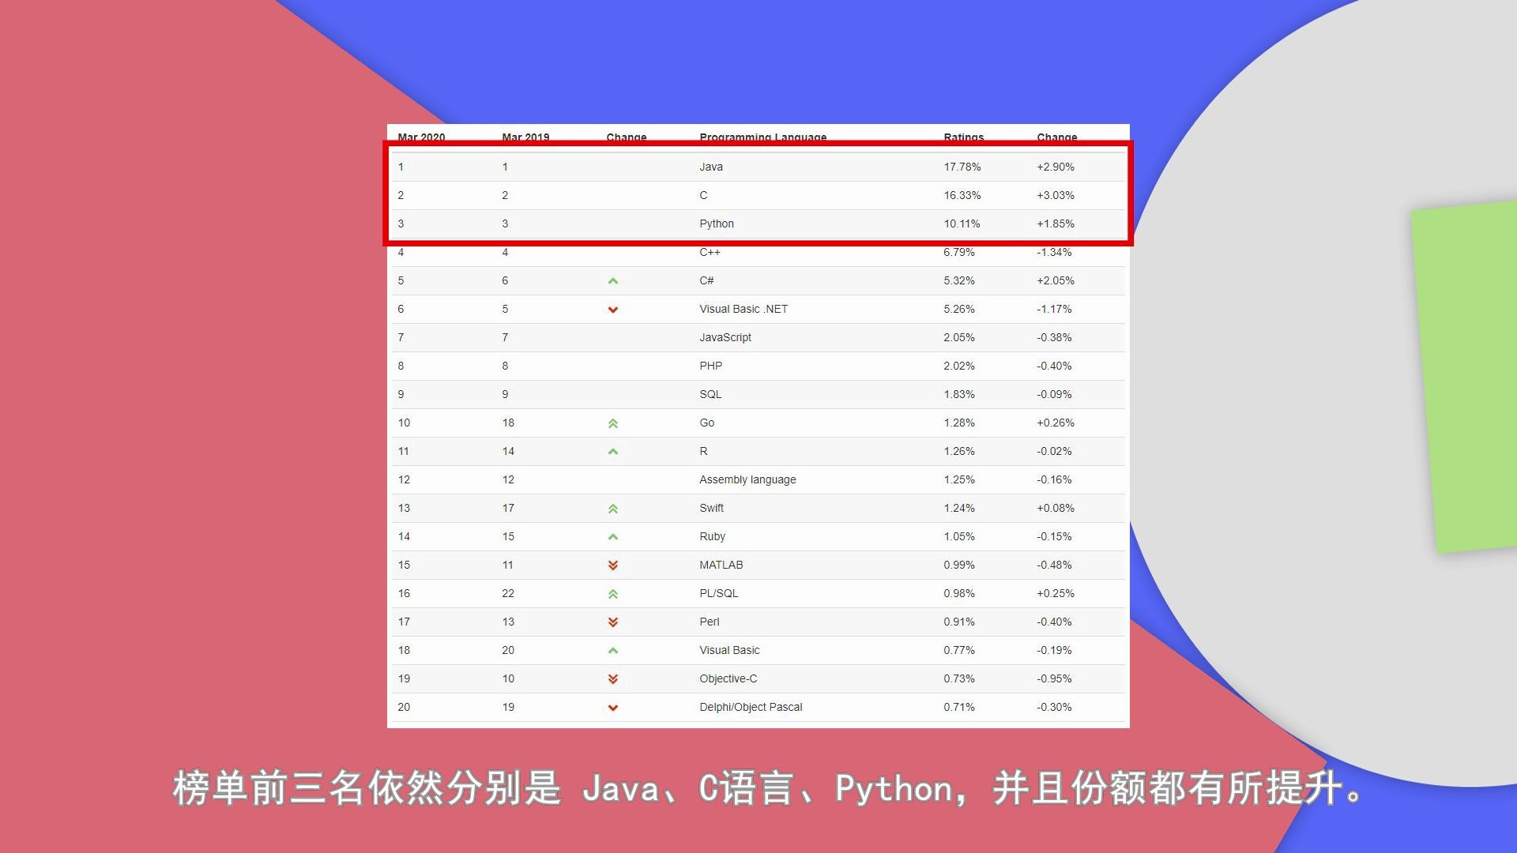The height and width of the screenshot is (853, 1517).
Task: Select the Swift language name
Action: click(711, 508)
